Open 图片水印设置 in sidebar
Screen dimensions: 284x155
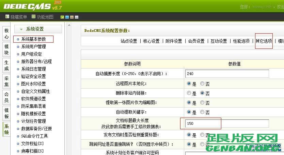click(x=33, y=84)
